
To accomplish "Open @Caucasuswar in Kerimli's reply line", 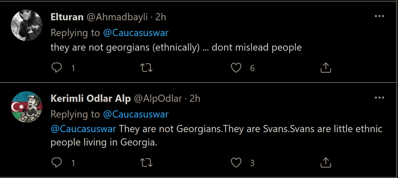I will pyautogui.click(x=136, y=114).
